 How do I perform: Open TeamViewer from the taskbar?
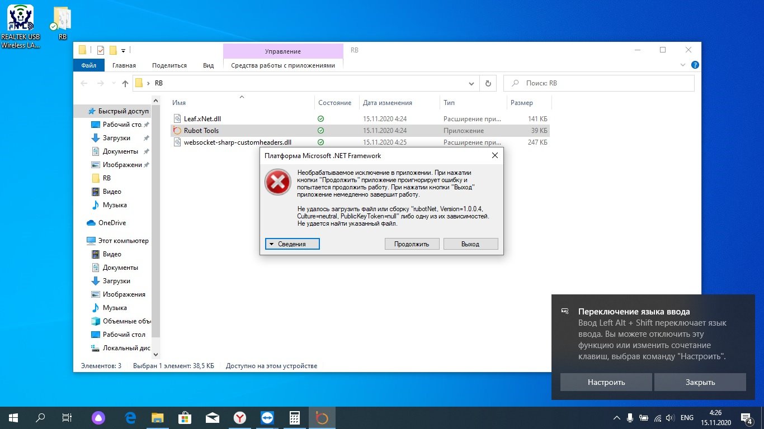click(x=267, y=417)
